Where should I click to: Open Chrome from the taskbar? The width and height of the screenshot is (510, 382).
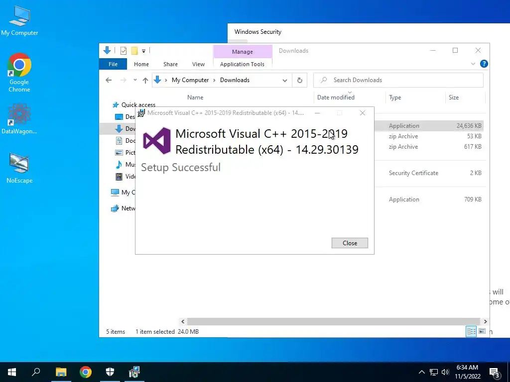tap(86, 372)
